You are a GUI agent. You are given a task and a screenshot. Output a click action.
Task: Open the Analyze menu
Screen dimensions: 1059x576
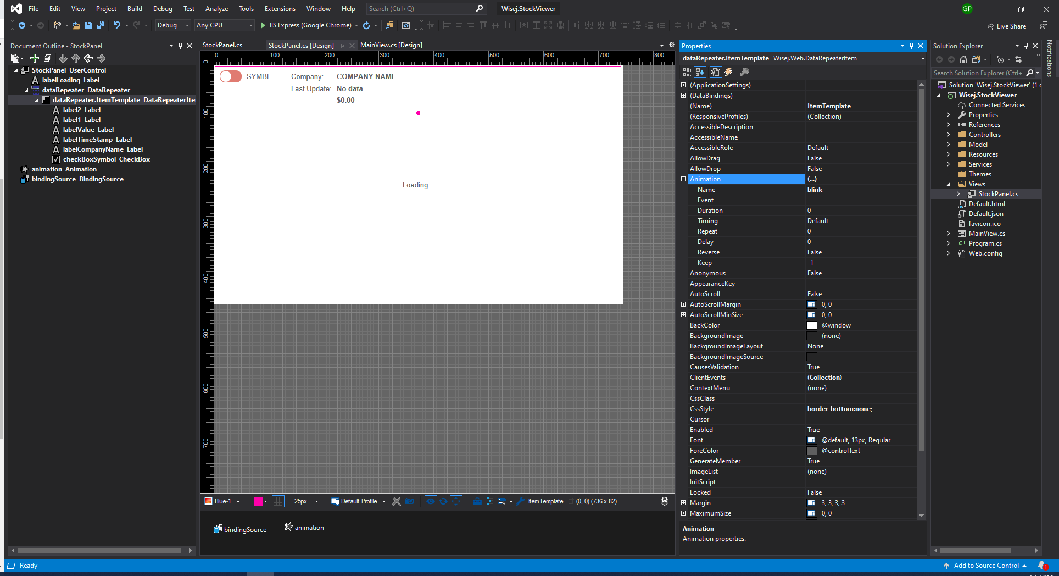tap(216, 9)
